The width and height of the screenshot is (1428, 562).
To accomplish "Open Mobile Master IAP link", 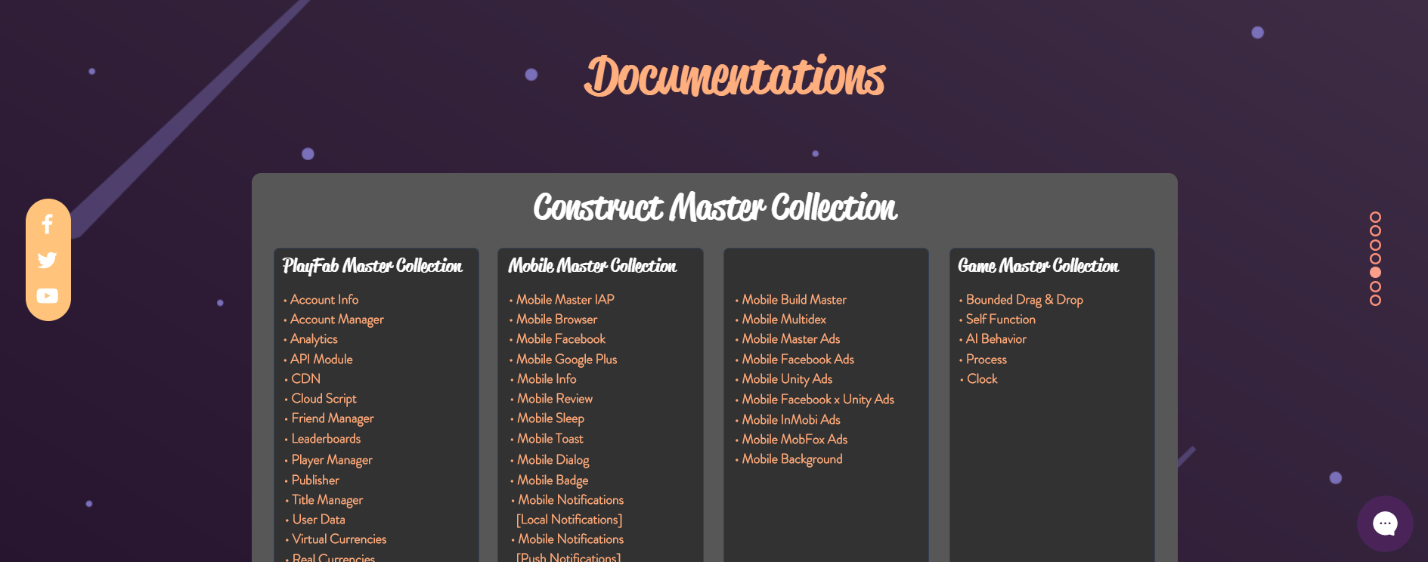I will [x=565, y=300].
